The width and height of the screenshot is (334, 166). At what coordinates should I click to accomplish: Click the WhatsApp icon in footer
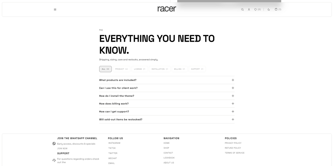54,143
